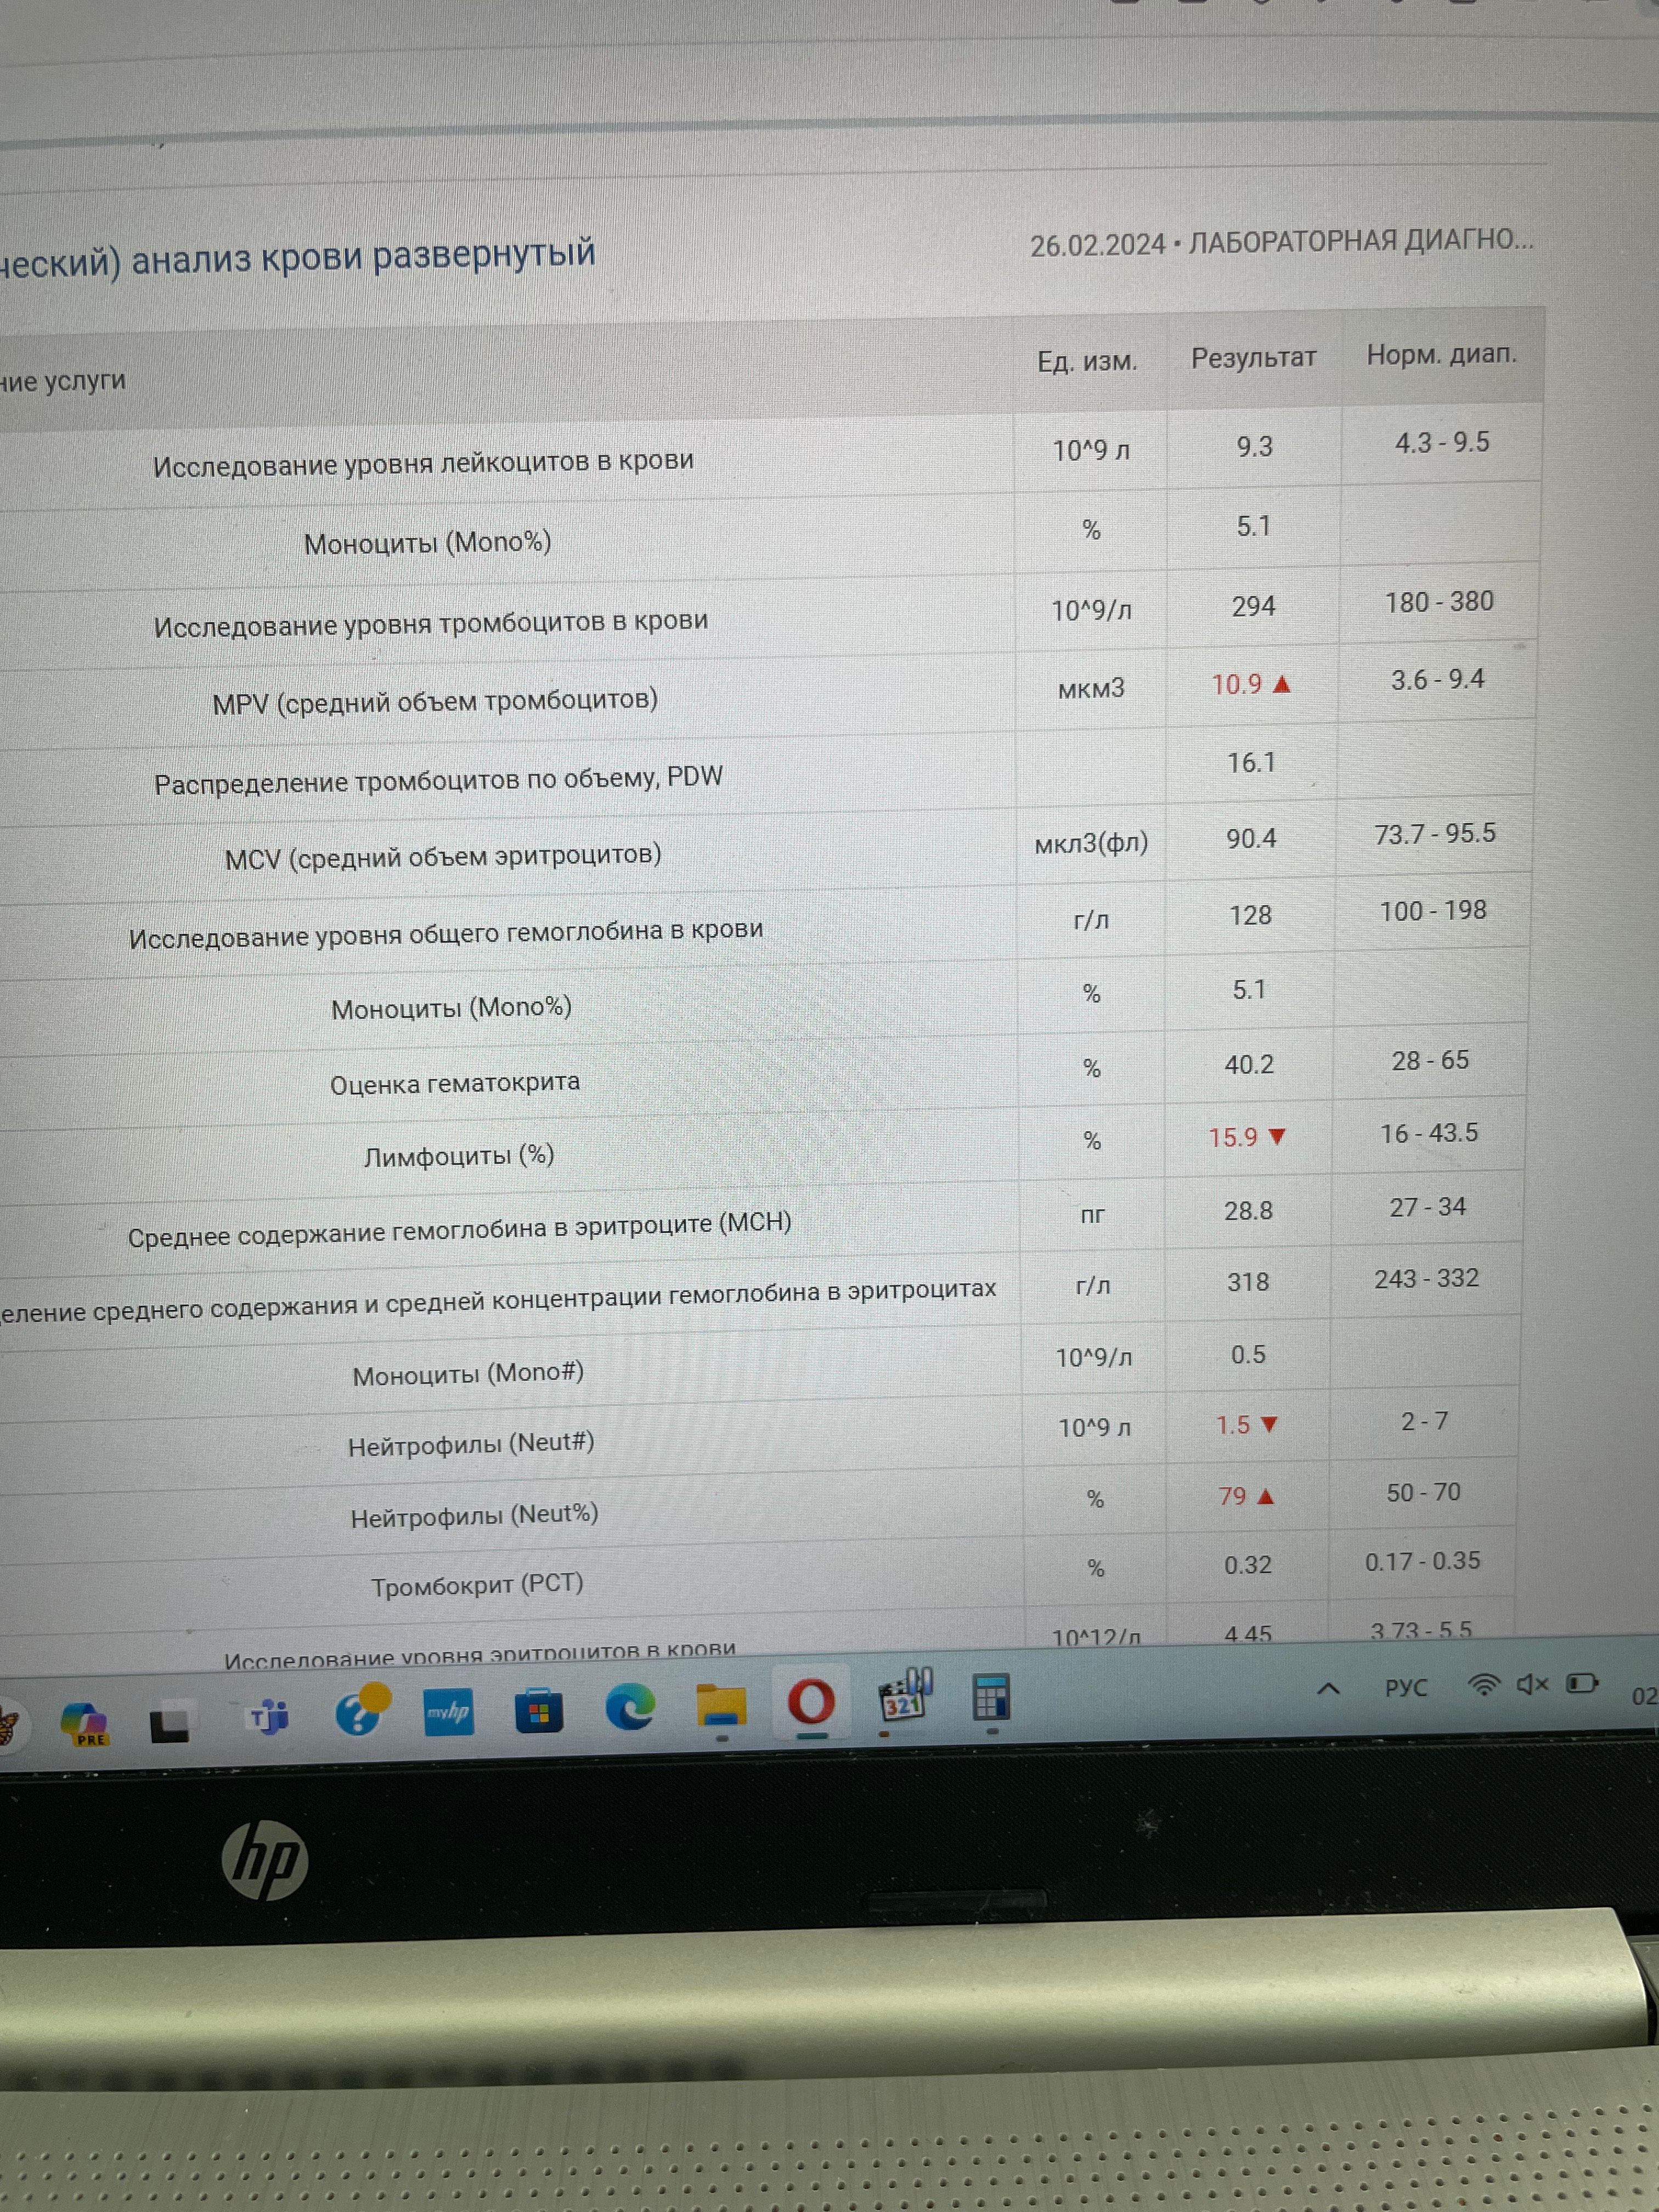Show hidden tray icons chevron
This screenshot has width=1659, height=2212.
[1328, 1689]
